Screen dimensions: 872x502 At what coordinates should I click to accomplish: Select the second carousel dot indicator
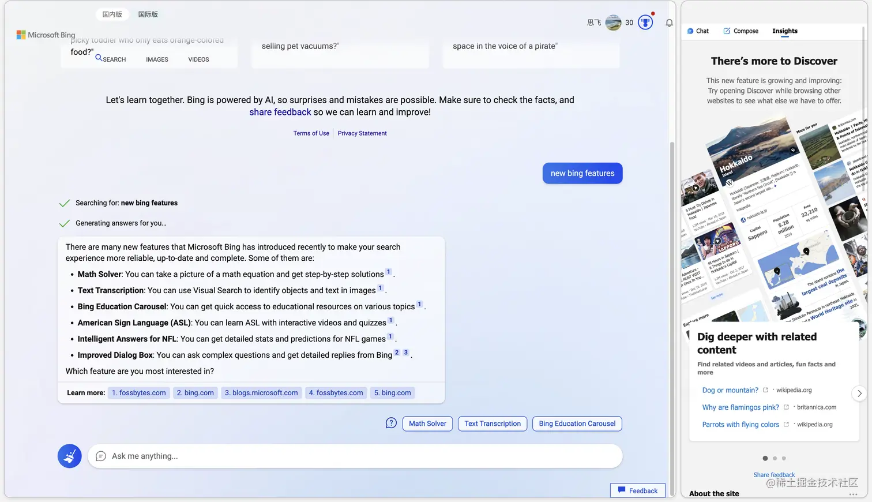[775, 458]
